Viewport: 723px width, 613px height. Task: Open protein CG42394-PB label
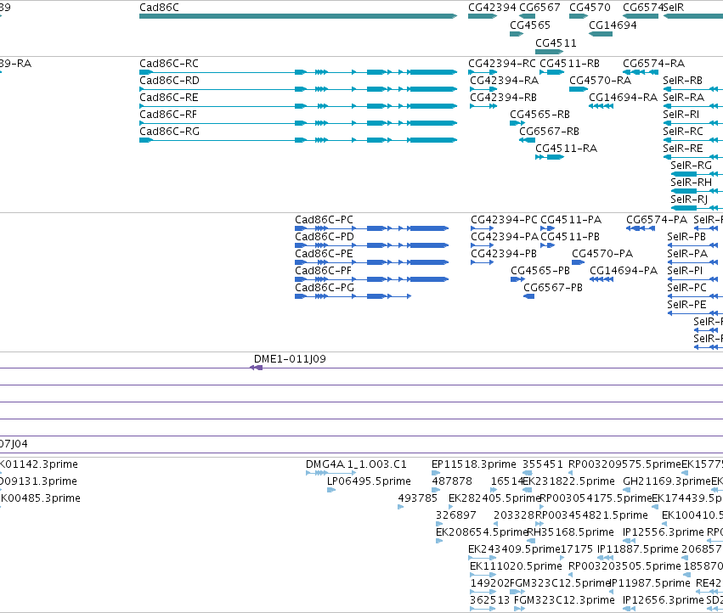[x=504, y=254]
